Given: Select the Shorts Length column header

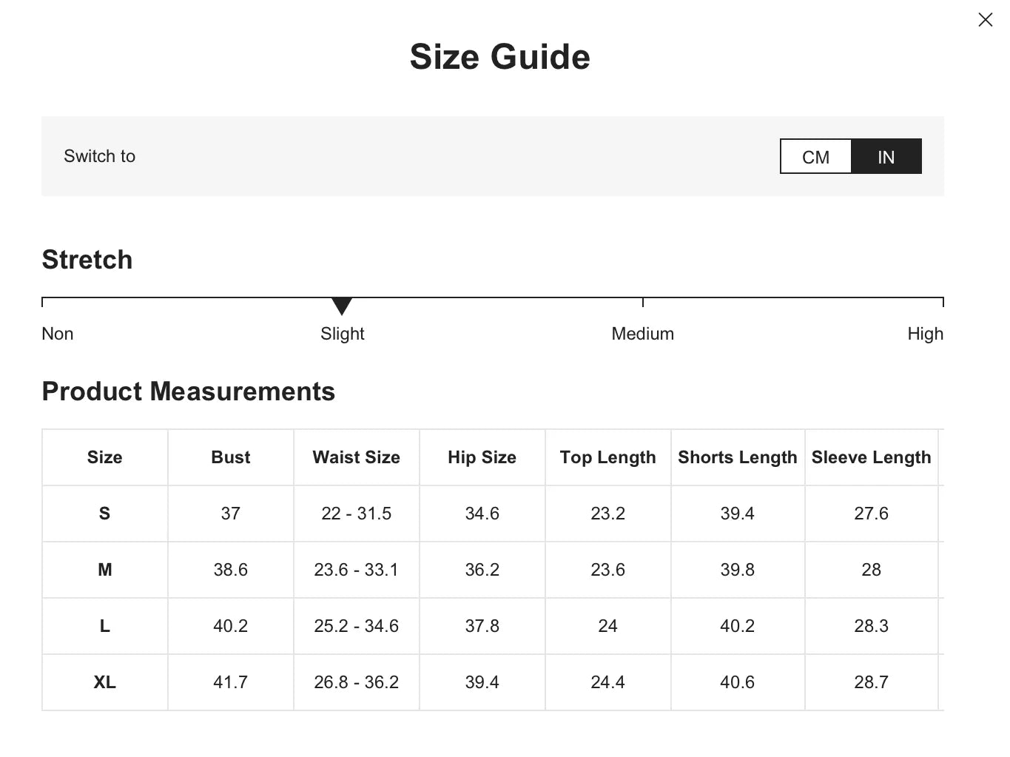Looking at the screenshot, I should click(x=737, y=457).
